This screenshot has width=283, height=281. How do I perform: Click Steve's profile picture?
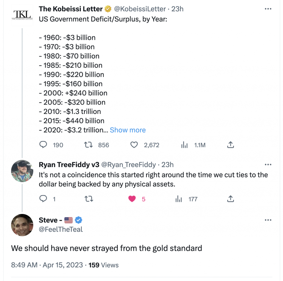22,225
